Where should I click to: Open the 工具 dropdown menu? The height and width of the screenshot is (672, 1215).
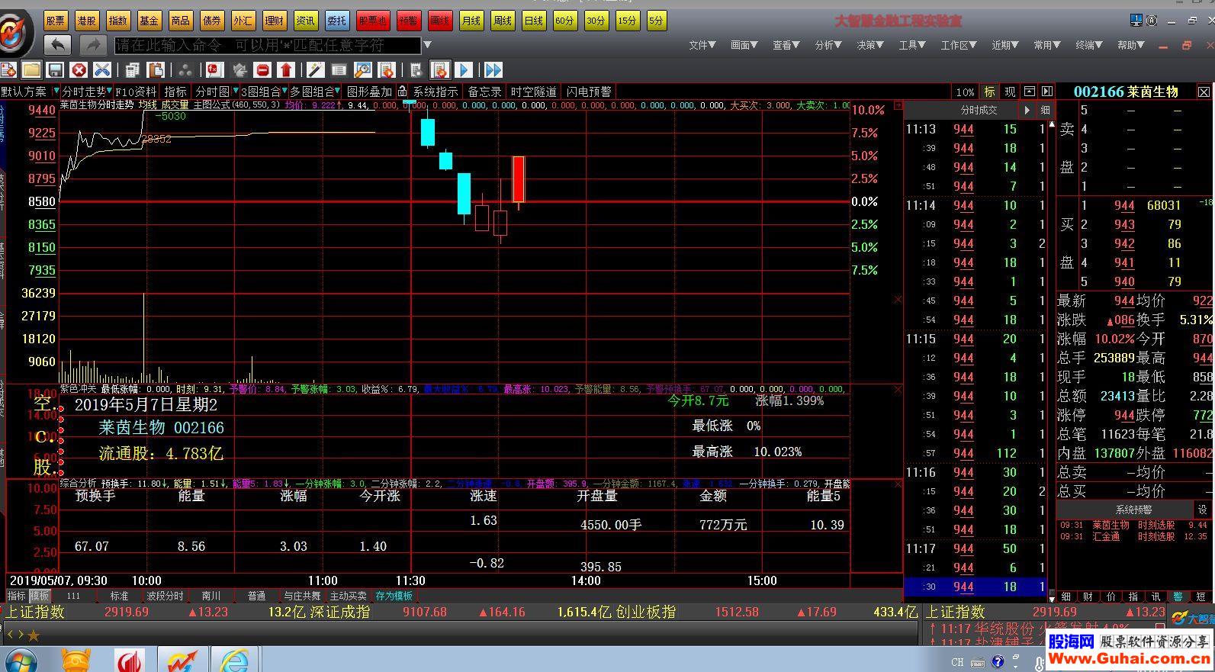tap(912, 45)
